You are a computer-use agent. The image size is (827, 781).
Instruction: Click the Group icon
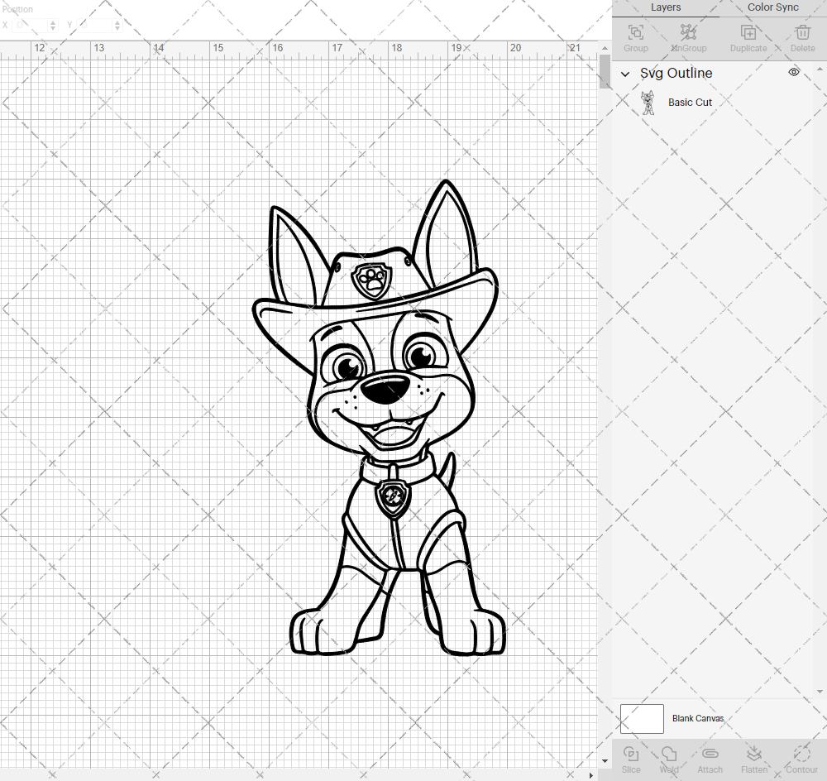635,32
